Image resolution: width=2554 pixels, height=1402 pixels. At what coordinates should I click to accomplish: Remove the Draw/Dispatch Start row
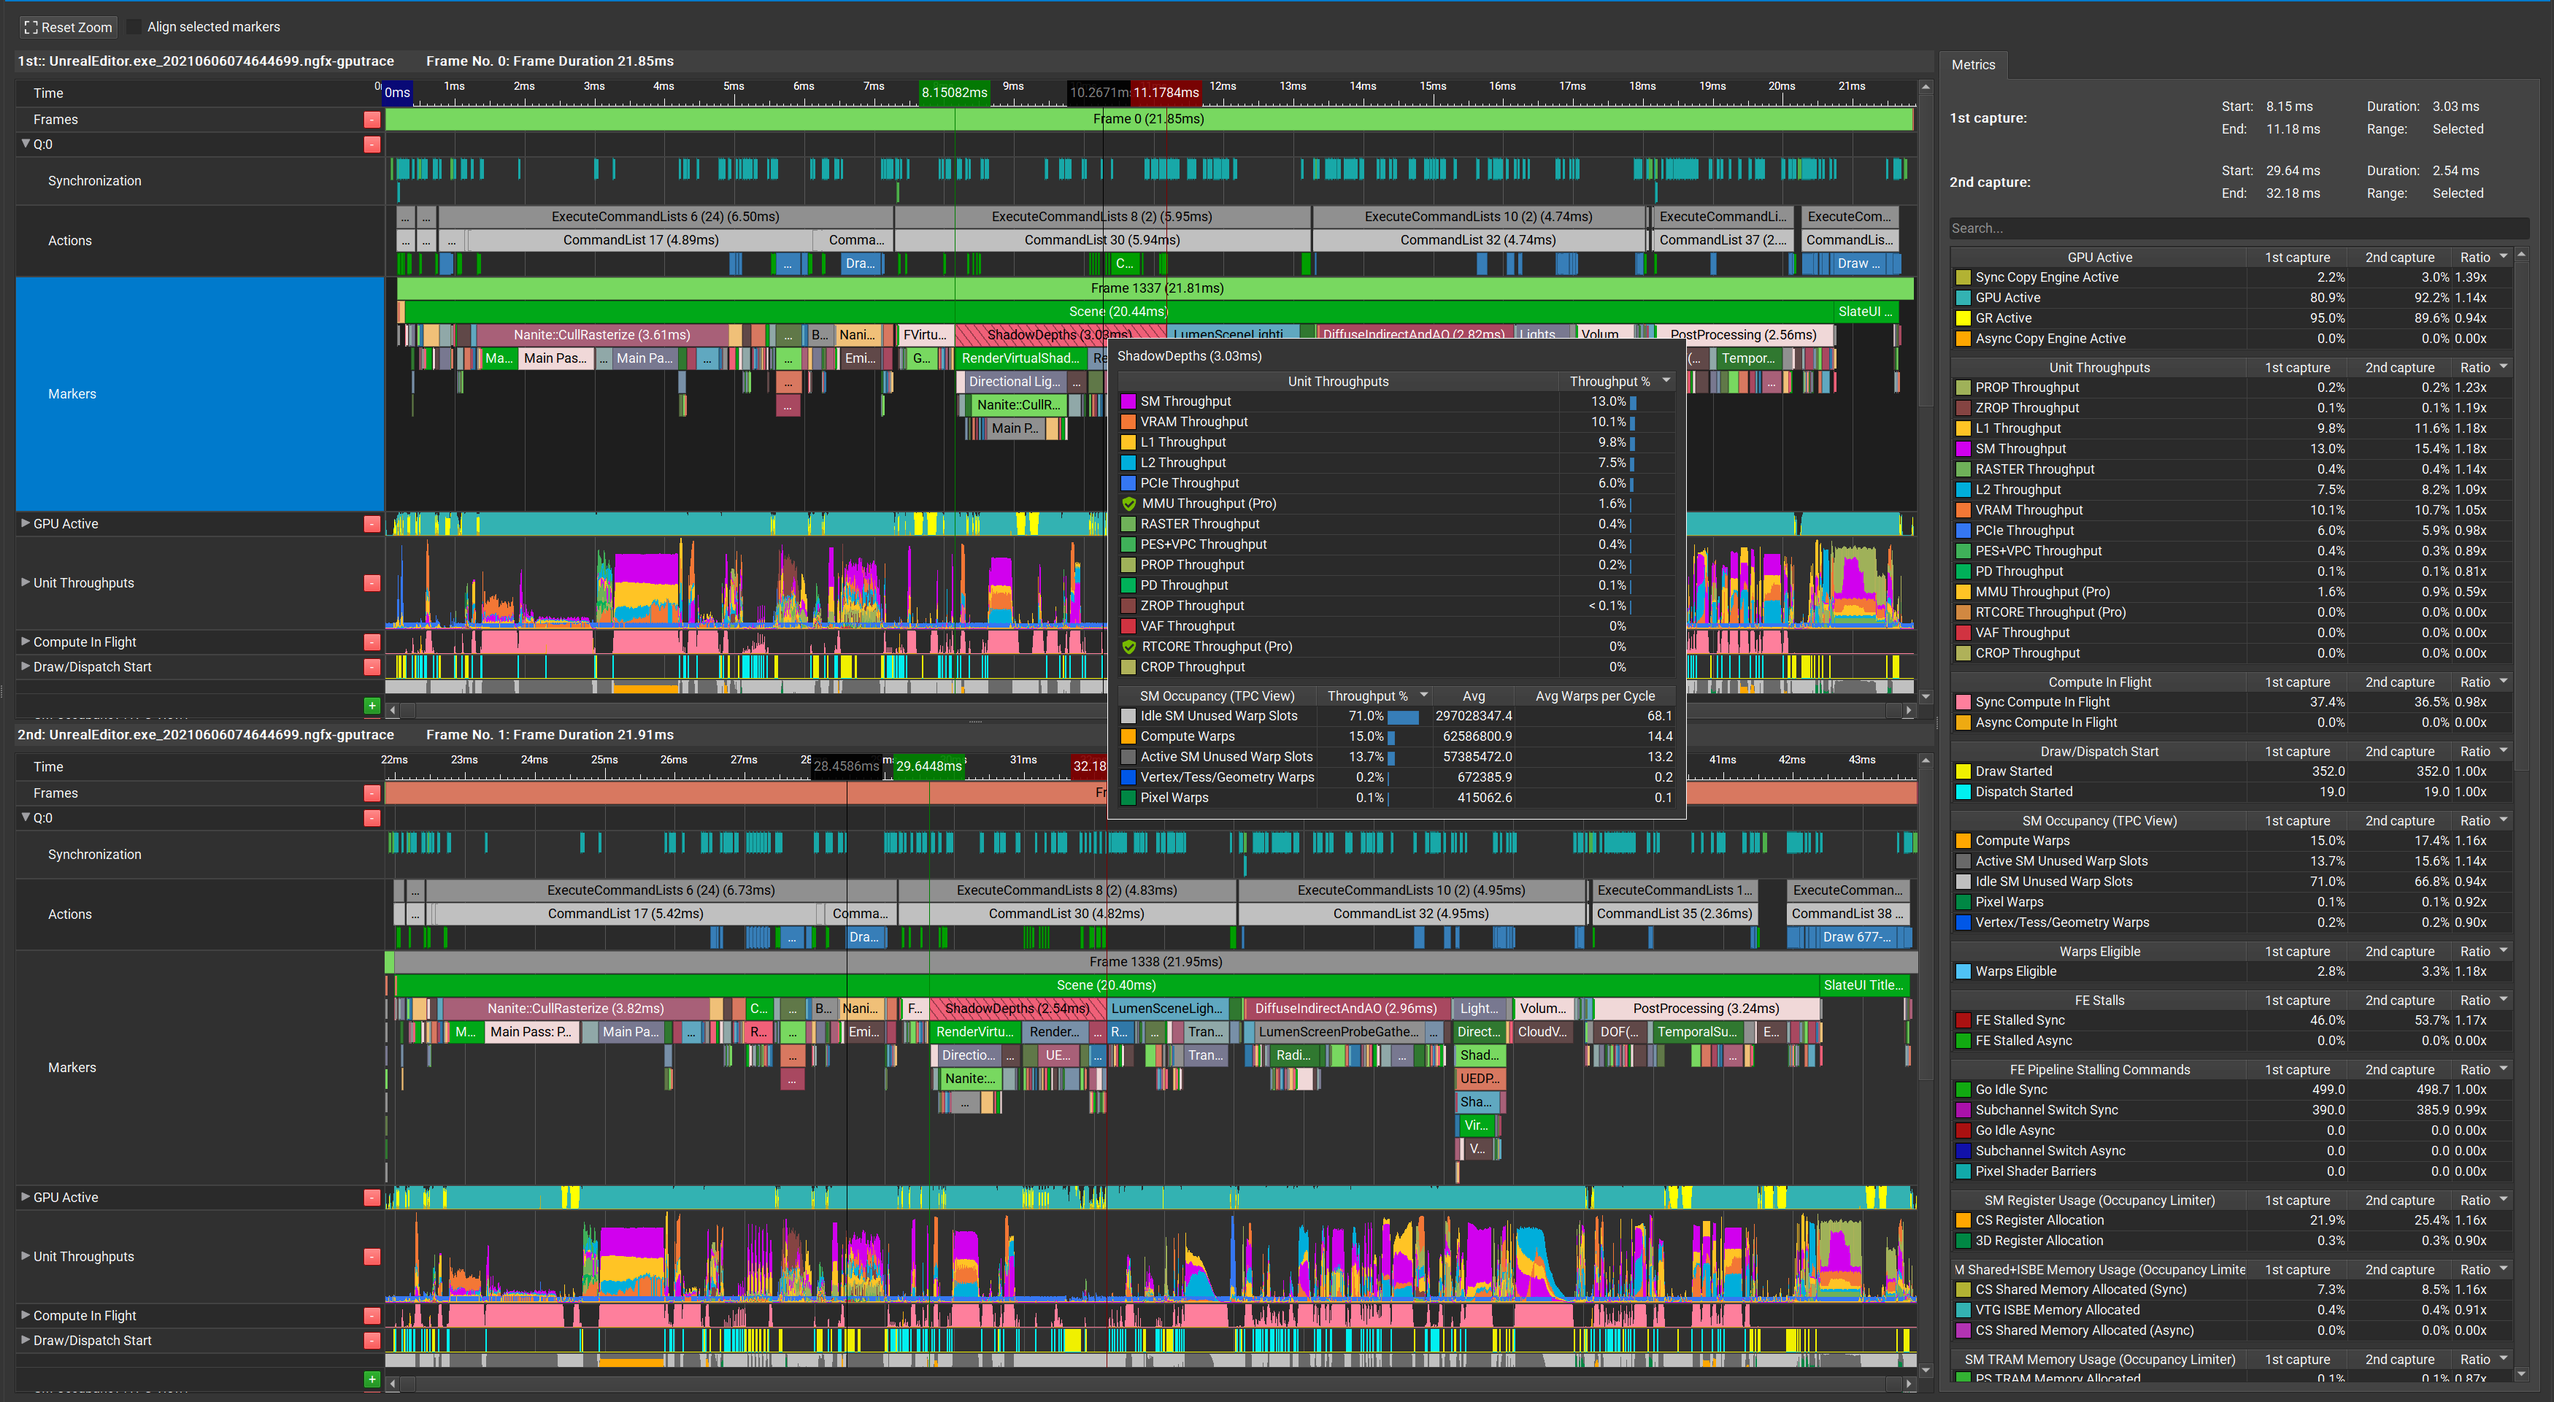point(373,666)
